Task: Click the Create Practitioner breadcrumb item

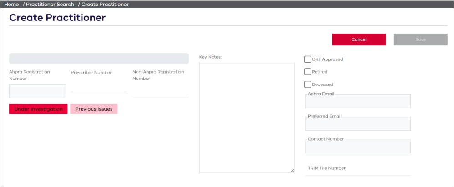Action: [105, 5]
